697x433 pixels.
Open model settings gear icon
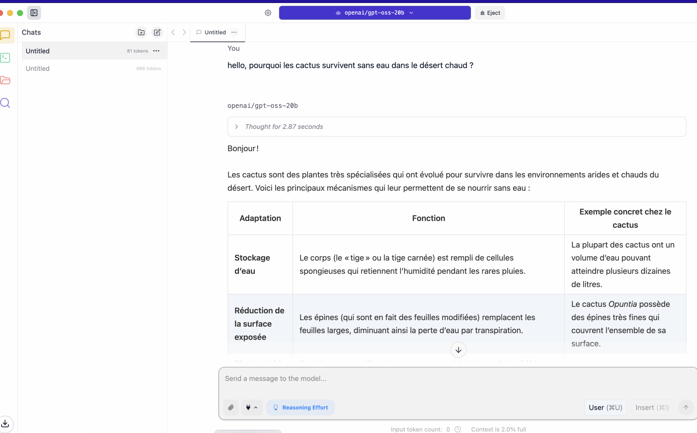[268, 13]
